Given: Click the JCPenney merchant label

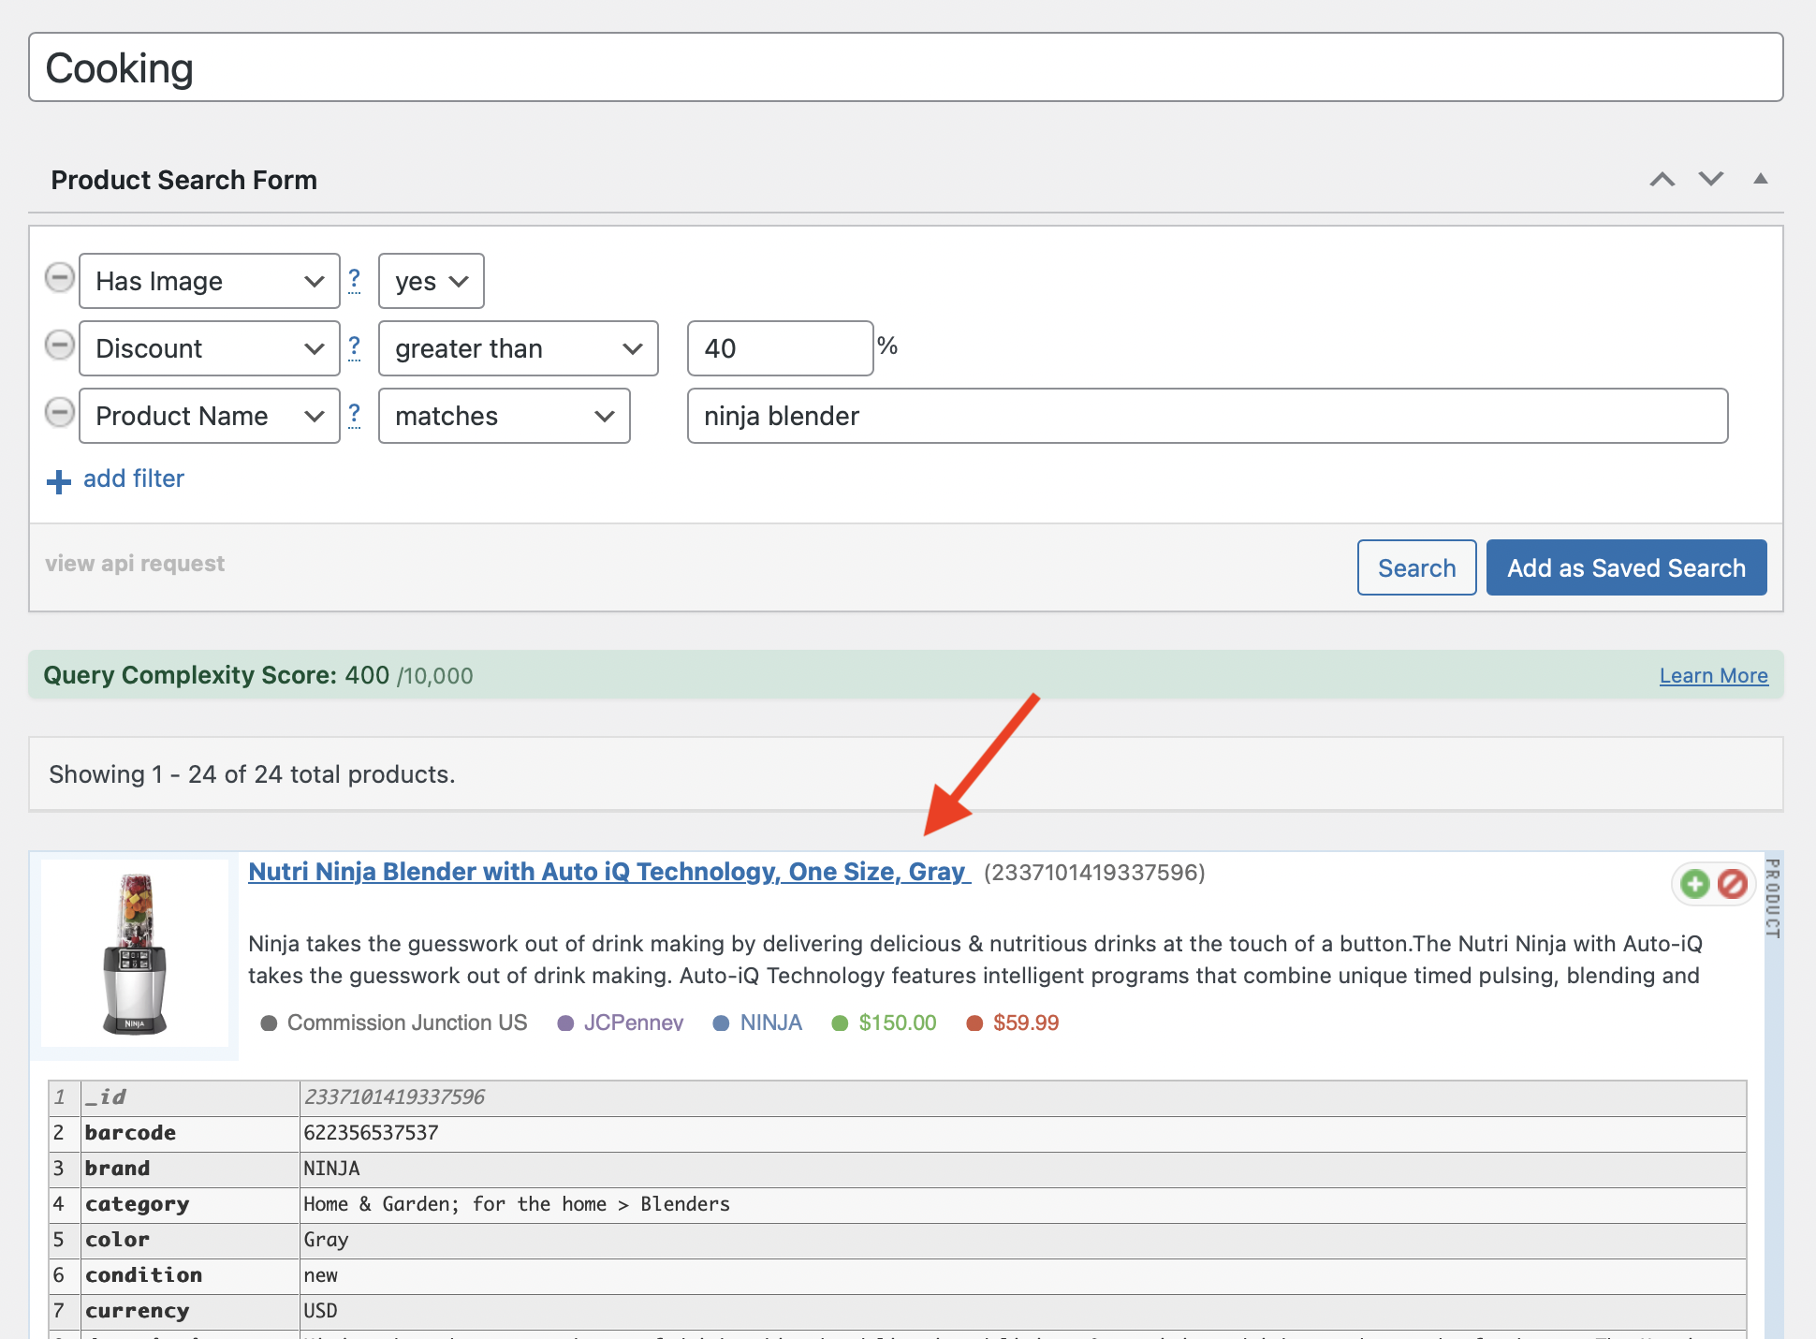Looking at the screenshot, I should point(634,1023).
